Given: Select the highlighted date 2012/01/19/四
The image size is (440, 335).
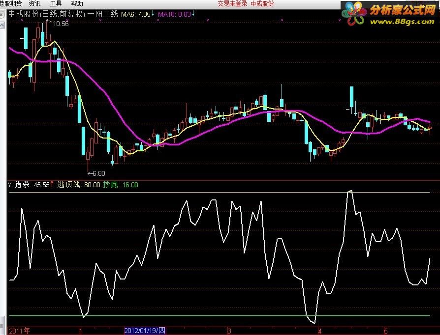Looking at the screenshot, I should coord(145,331).
